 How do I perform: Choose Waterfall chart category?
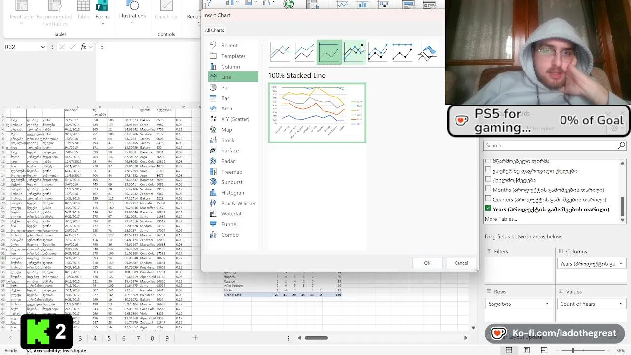click(x=232, y=213)
